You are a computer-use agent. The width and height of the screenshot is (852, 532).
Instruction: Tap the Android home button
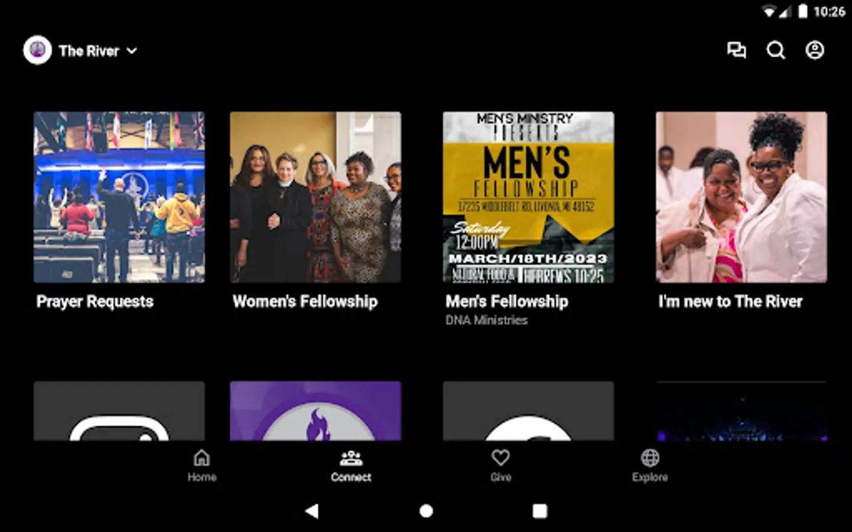point(426,511)
